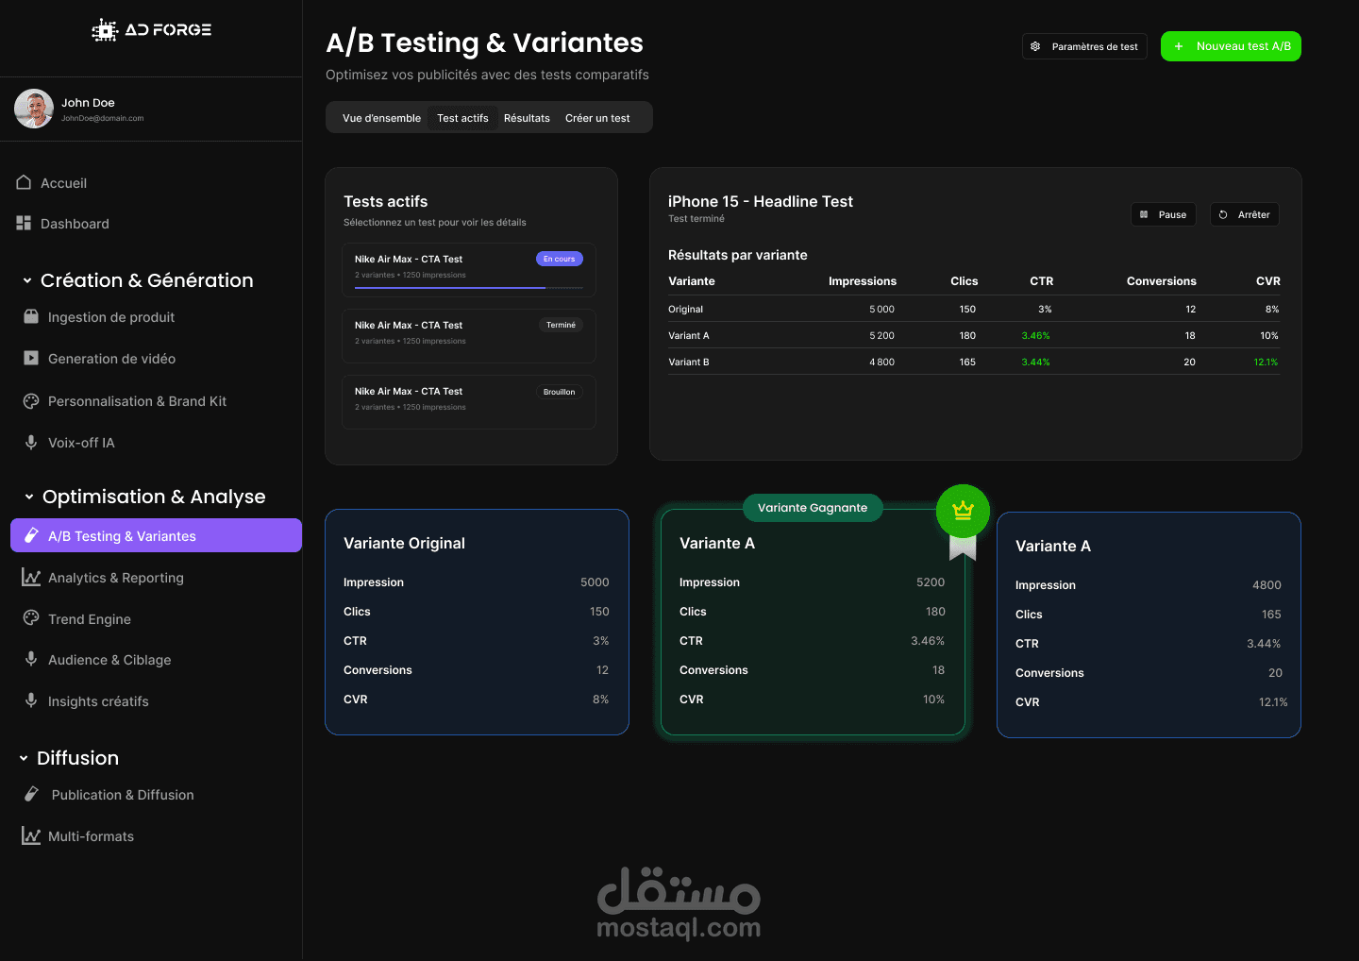Collapse the Création & Génération section
Viewport: 1359px width, 961px height.
click(x=27, y=280)
